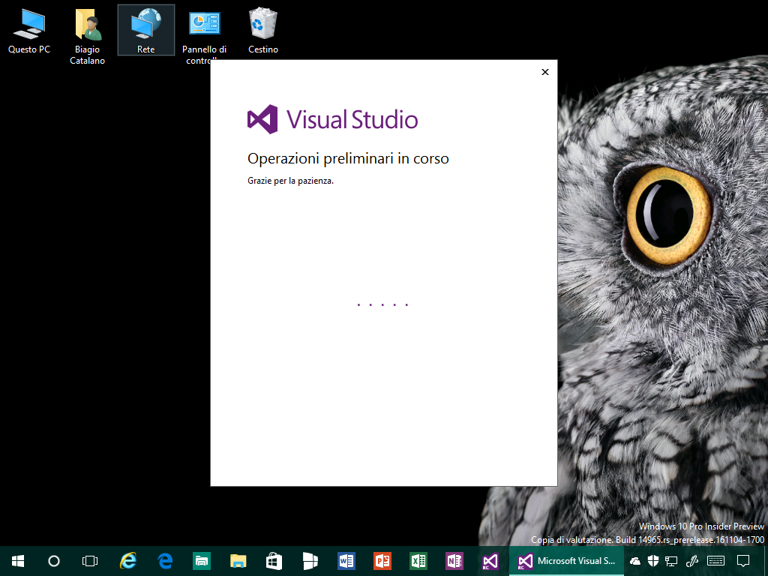Viewport: 768px width, 576px height.
Task: Open OneDrive cloud icon in system tray
Action: [x=635, y=561]
